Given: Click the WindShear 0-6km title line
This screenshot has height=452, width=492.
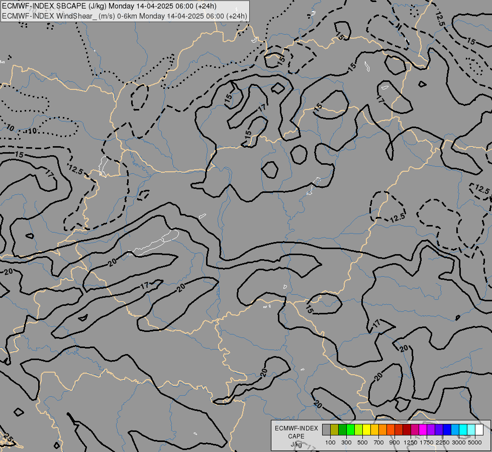Looking at the screenshot, I should click(x=125, y=16).
